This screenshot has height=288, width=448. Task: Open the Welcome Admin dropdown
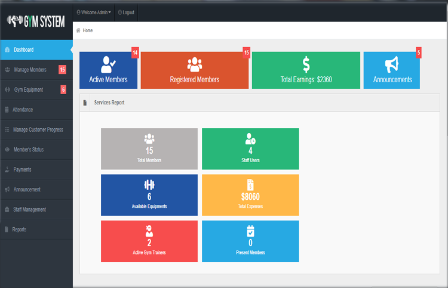94,12
